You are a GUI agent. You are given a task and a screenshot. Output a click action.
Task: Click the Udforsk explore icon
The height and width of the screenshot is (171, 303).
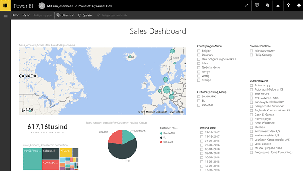pos(58,15)
